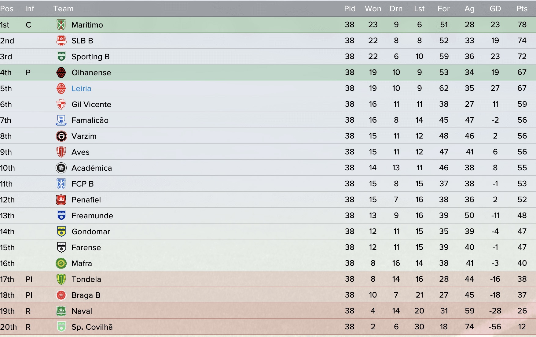The height and width of the screenshot is (337, 536).
Task: Open the highlighted Leiria team link
Action: pos(81,88)
